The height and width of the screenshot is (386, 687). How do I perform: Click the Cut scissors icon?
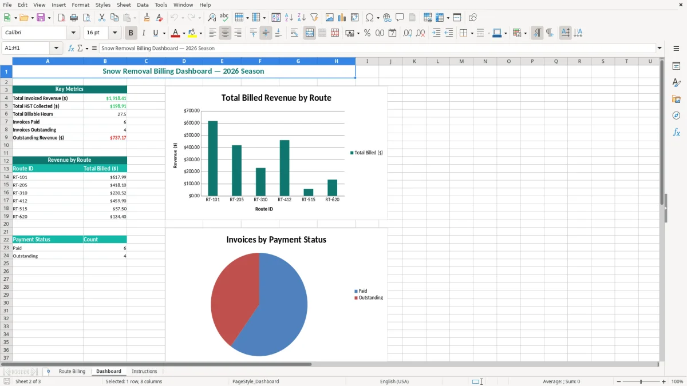tap(102, 18)
